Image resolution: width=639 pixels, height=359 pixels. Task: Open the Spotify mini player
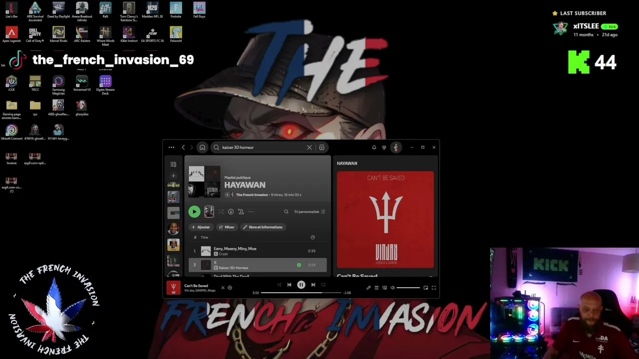(426, 288)
